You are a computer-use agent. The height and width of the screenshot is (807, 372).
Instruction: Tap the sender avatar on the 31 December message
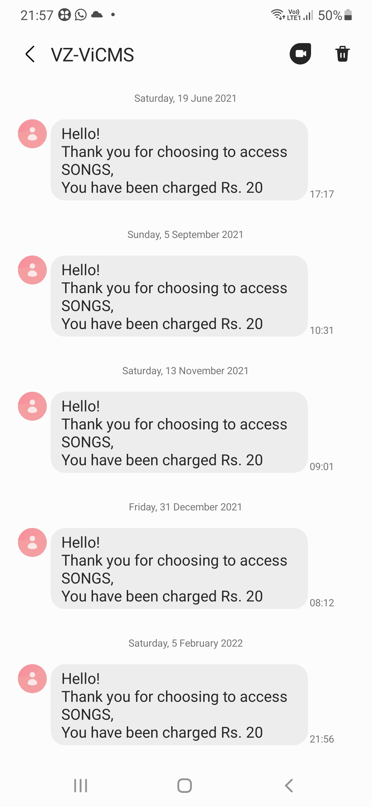click(32, 542)
